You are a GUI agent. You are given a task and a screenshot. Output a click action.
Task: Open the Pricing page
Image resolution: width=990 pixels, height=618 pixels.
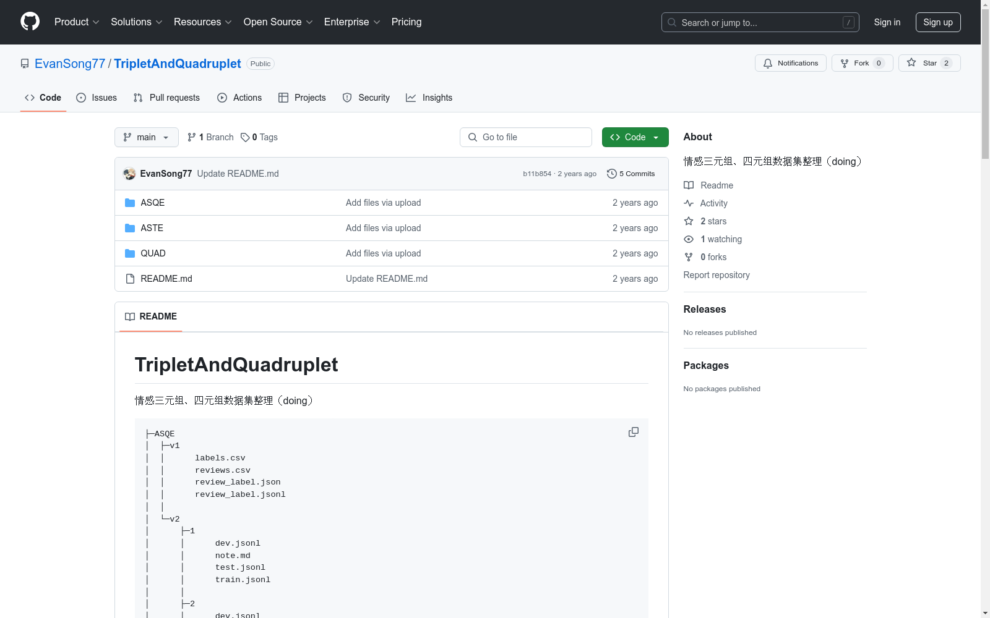click(x=407, y=22)
